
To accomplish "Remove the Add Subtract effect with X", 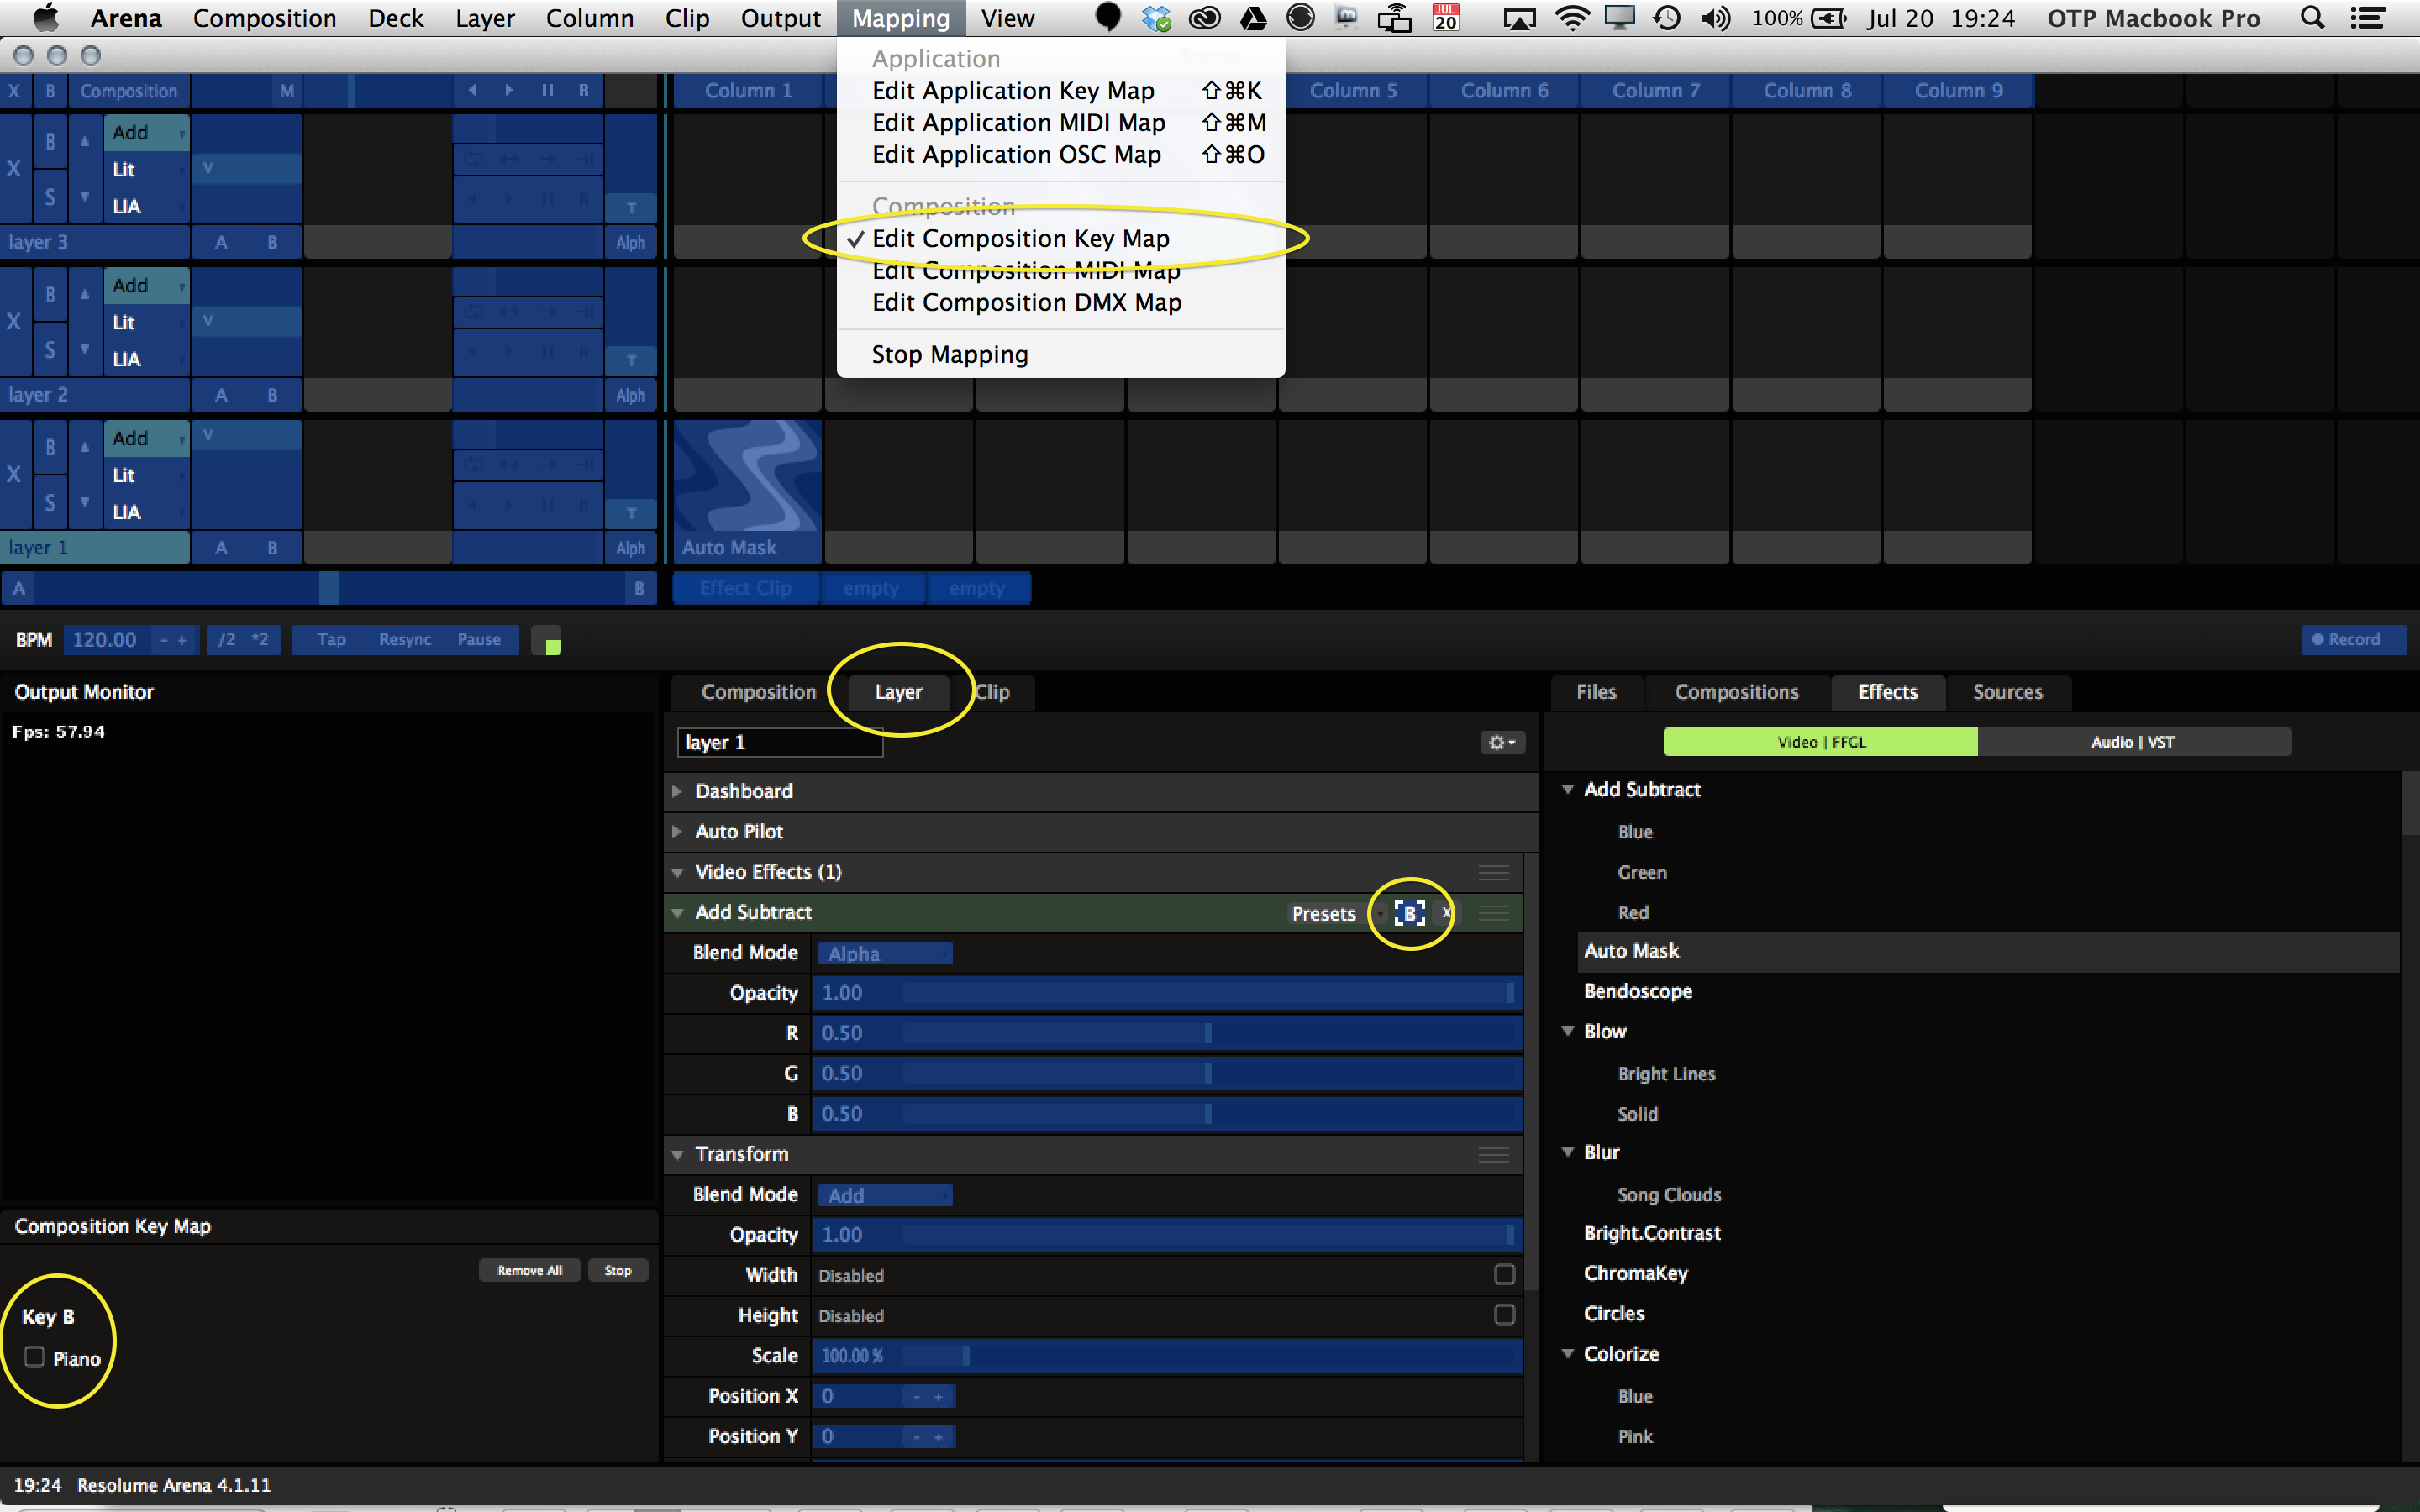I will (x=1446, y=913).
